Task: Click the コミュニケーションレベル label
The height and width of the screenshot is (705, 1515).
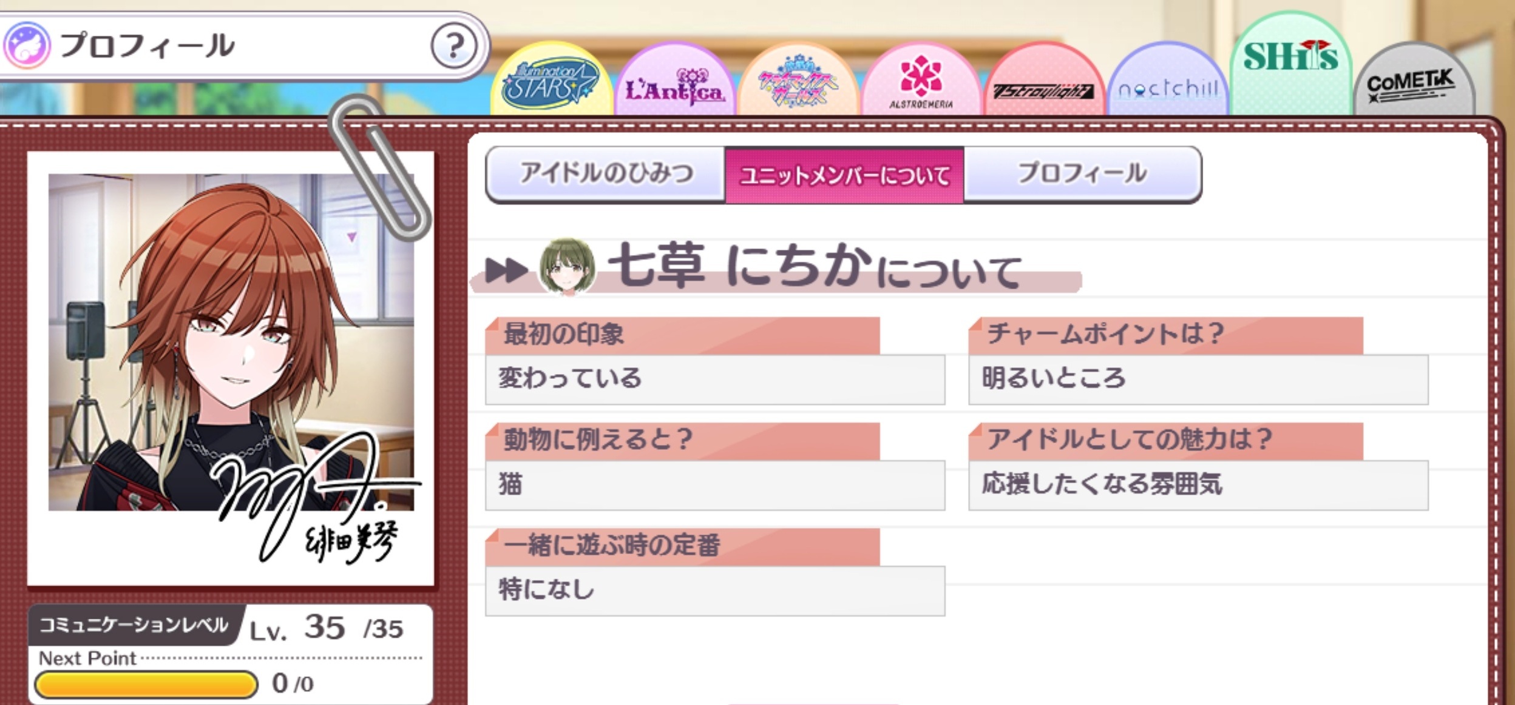Action: (134, 625)
